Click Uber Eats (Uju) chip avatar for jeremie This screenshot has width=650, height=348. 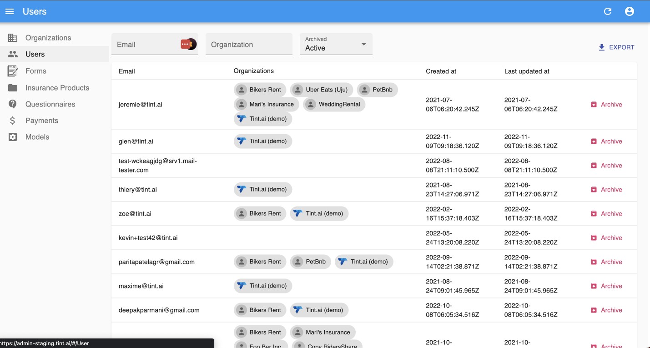[x=298, y=90]
